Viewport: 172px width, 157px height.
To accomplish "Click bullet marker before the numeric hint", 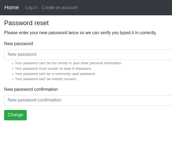I will pyautogui.click(x=13, y=79).
